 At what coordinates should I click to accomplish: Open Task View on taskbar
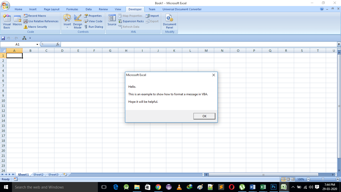tap(104, 187)
